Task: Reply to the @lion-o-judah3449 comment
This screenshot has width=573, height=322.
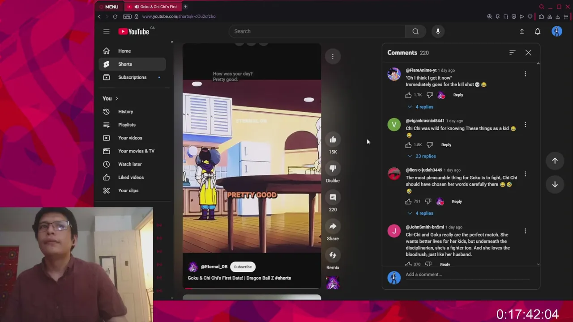Action: [457, 202]
